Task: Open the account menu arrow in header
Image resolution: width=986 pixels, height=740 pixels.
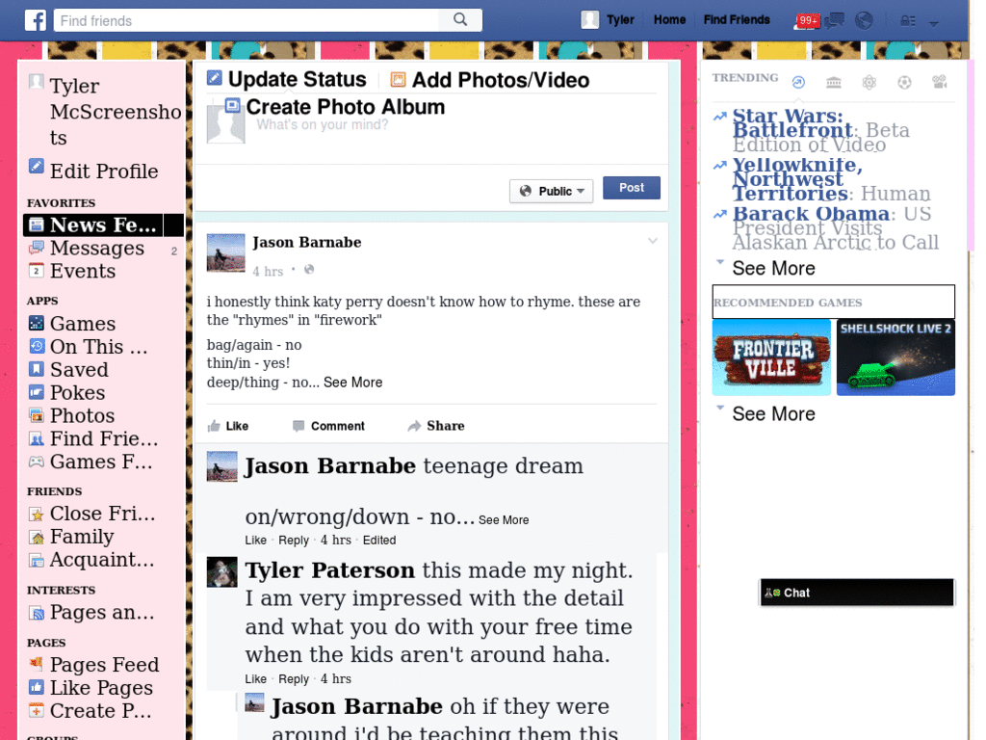Action: [x=934, y=23]
